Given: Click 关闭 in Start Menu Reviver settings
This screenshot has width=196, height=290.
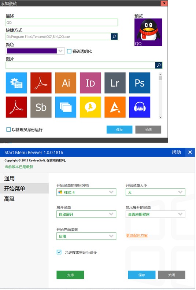Looking at the screenshot, I should 171,275.
